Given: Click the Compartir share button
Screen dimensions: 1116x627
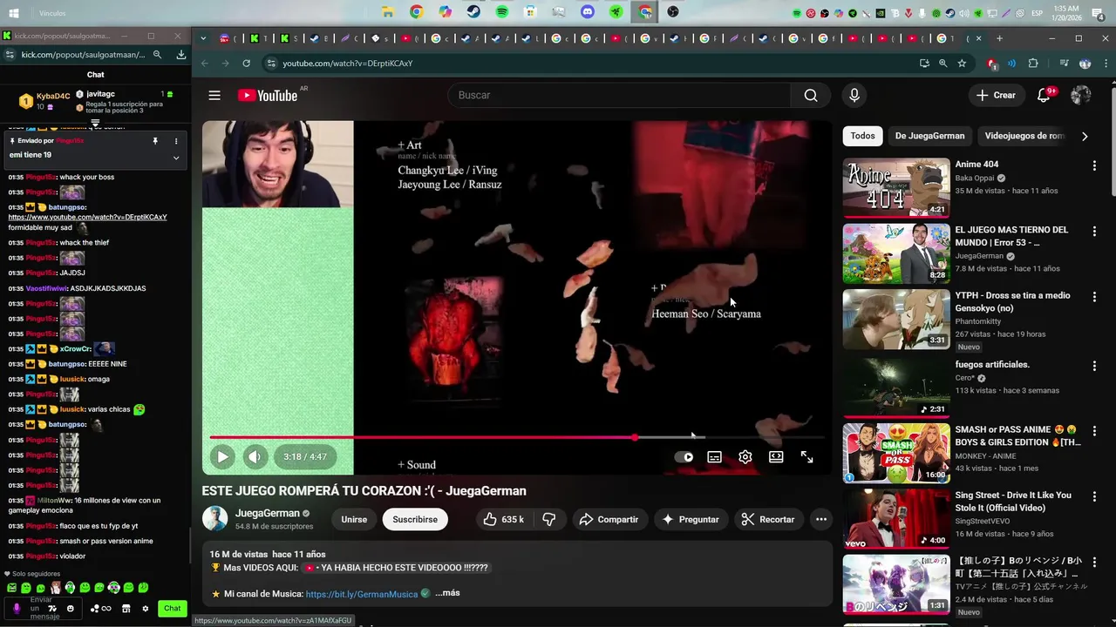Looking at the screenshot, I should click(x=609, y=519).
